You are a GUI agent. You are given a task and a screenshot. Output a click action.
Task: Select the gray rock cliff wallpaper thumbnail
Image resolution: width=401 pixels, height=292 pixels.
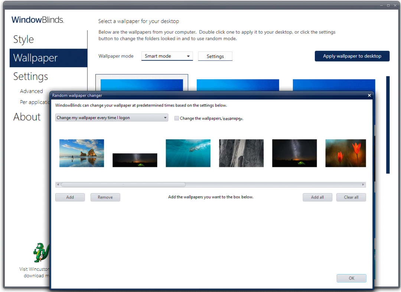pos(241,153)
